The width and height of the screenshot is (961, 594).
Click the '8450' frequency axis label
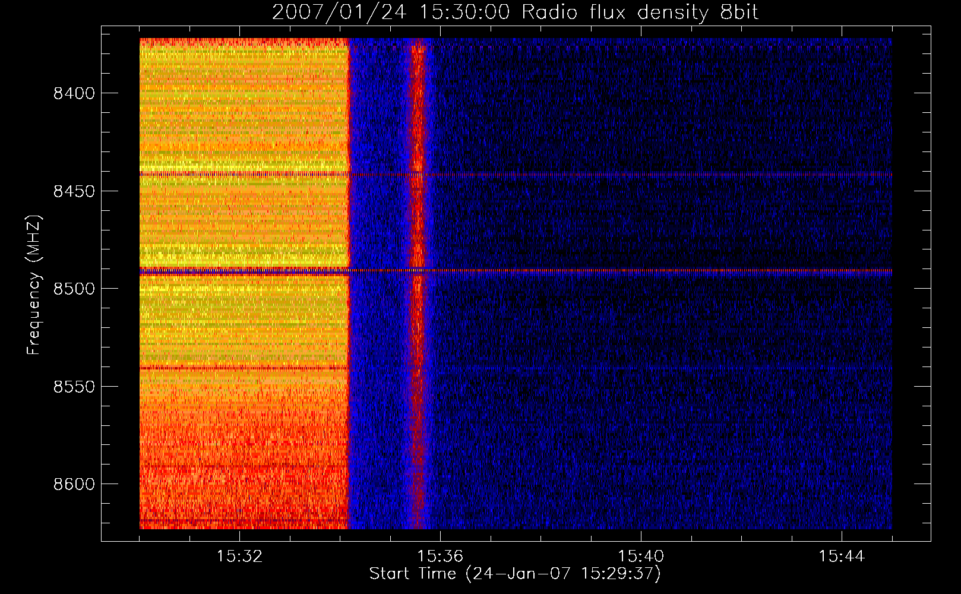point(74,191)
